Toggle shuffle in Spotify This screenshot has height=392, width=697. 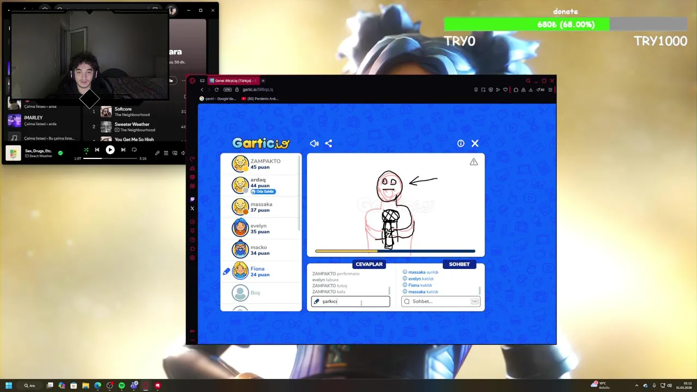(86, 150)
